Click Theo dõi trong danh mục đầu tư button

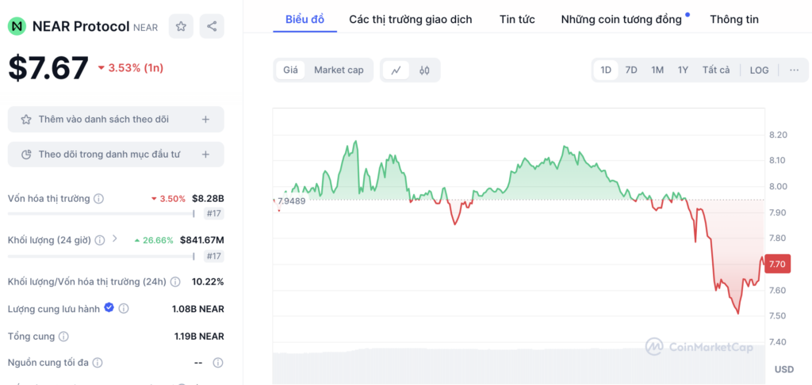click(x=116, y=154)
